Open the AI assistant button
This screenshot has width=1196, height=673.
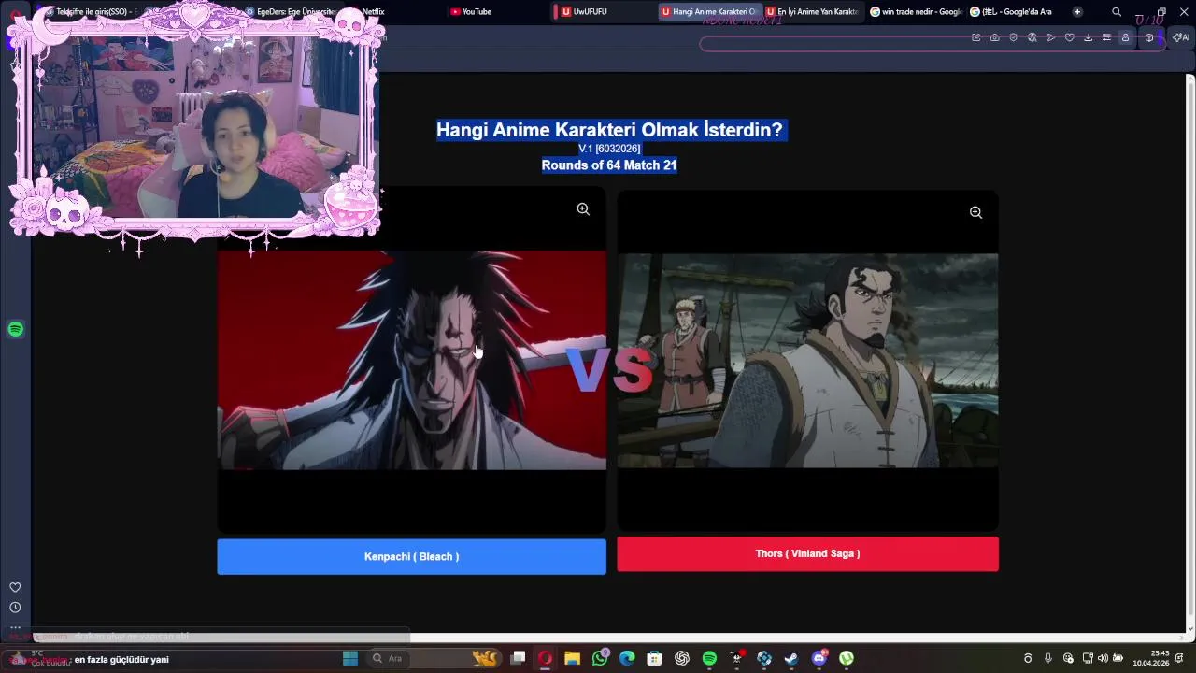[x=1181, y=37]
